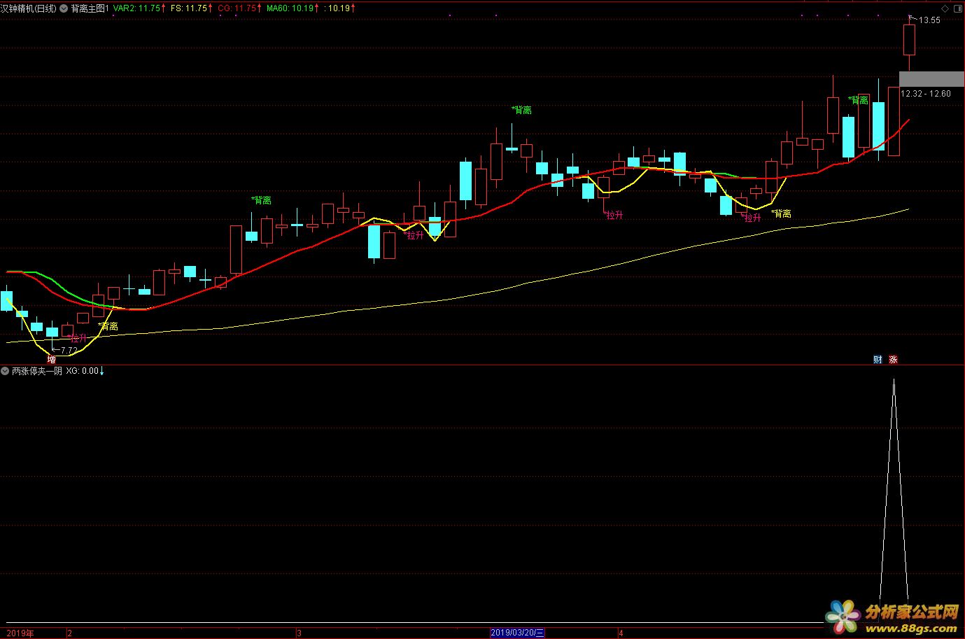Click the XG: 0.00 value label
Viewport: 965px width, 639px height.
83,371
